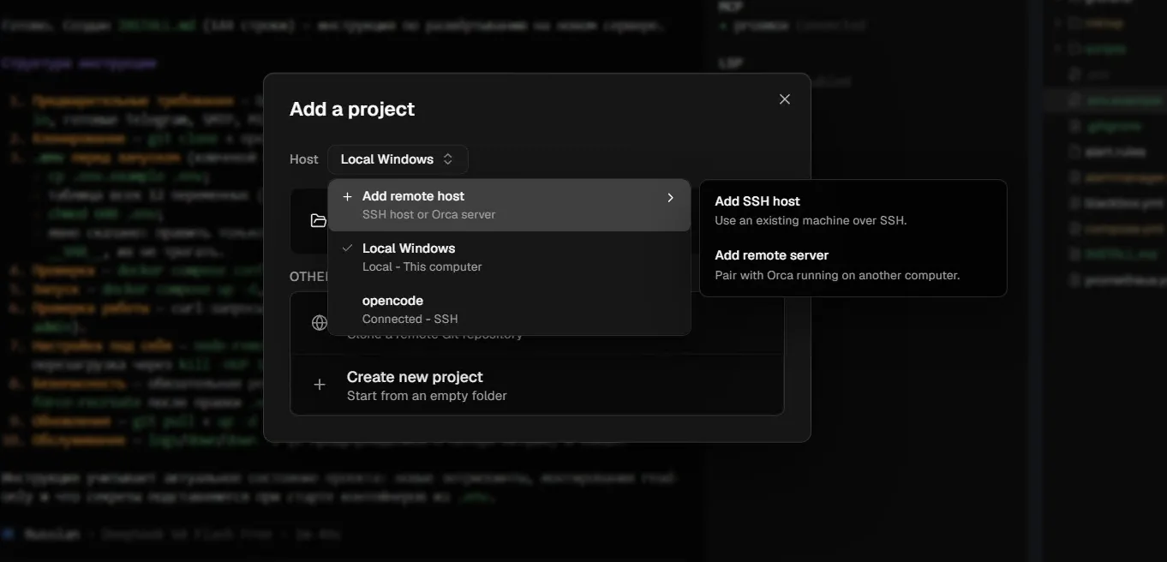Select the opencode host entry
Image resolution: width=1167 pixels, height=562 pixels.
509,309
